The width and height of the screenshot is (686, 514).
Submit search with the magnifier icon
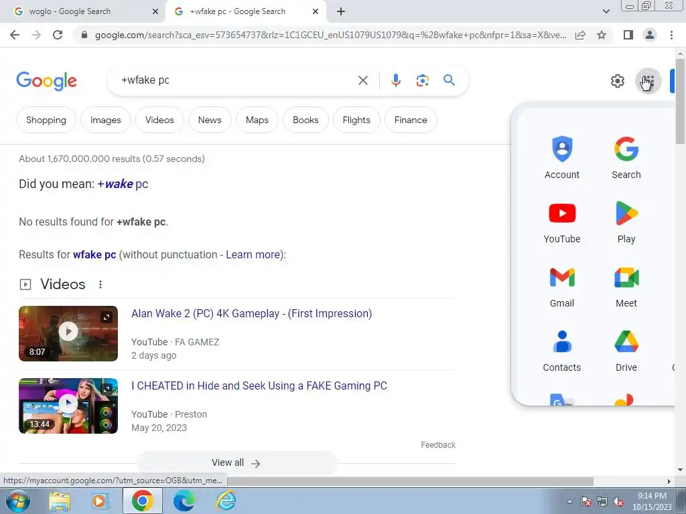point(449,80)
